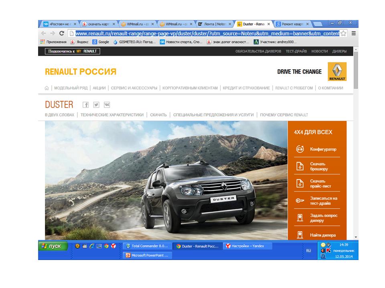Select В ДВУХ СЛОВАХ section

[59, 115]
